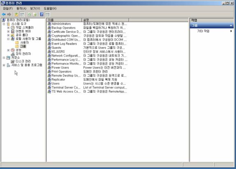Select the Performance Log U... row
The height and width of the screenshot is (169, 236).
[87, 60]
